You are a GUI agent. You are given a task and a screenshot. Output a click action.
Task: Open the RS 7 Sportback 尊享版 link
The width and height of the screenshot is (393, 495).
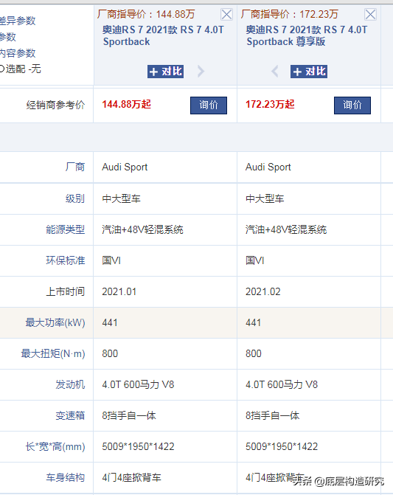(307, 35)
